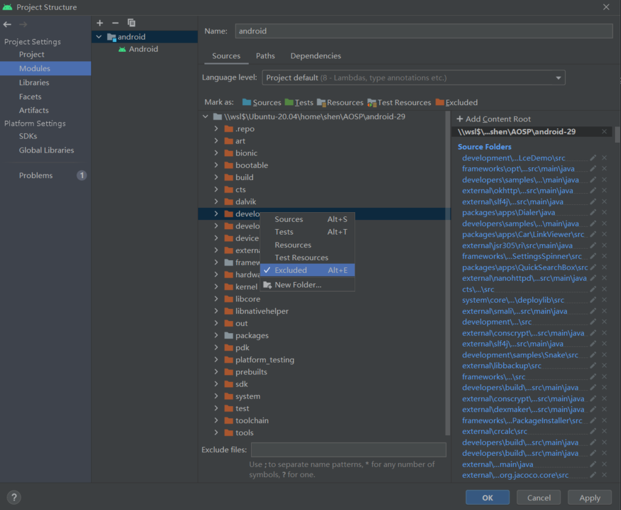Click the Add Content Root button
Screen dimensions: 621x510
(x=495, y=119)
